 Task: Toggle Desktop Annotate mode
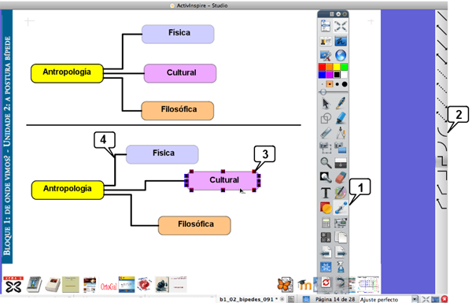tap(341, 41)
